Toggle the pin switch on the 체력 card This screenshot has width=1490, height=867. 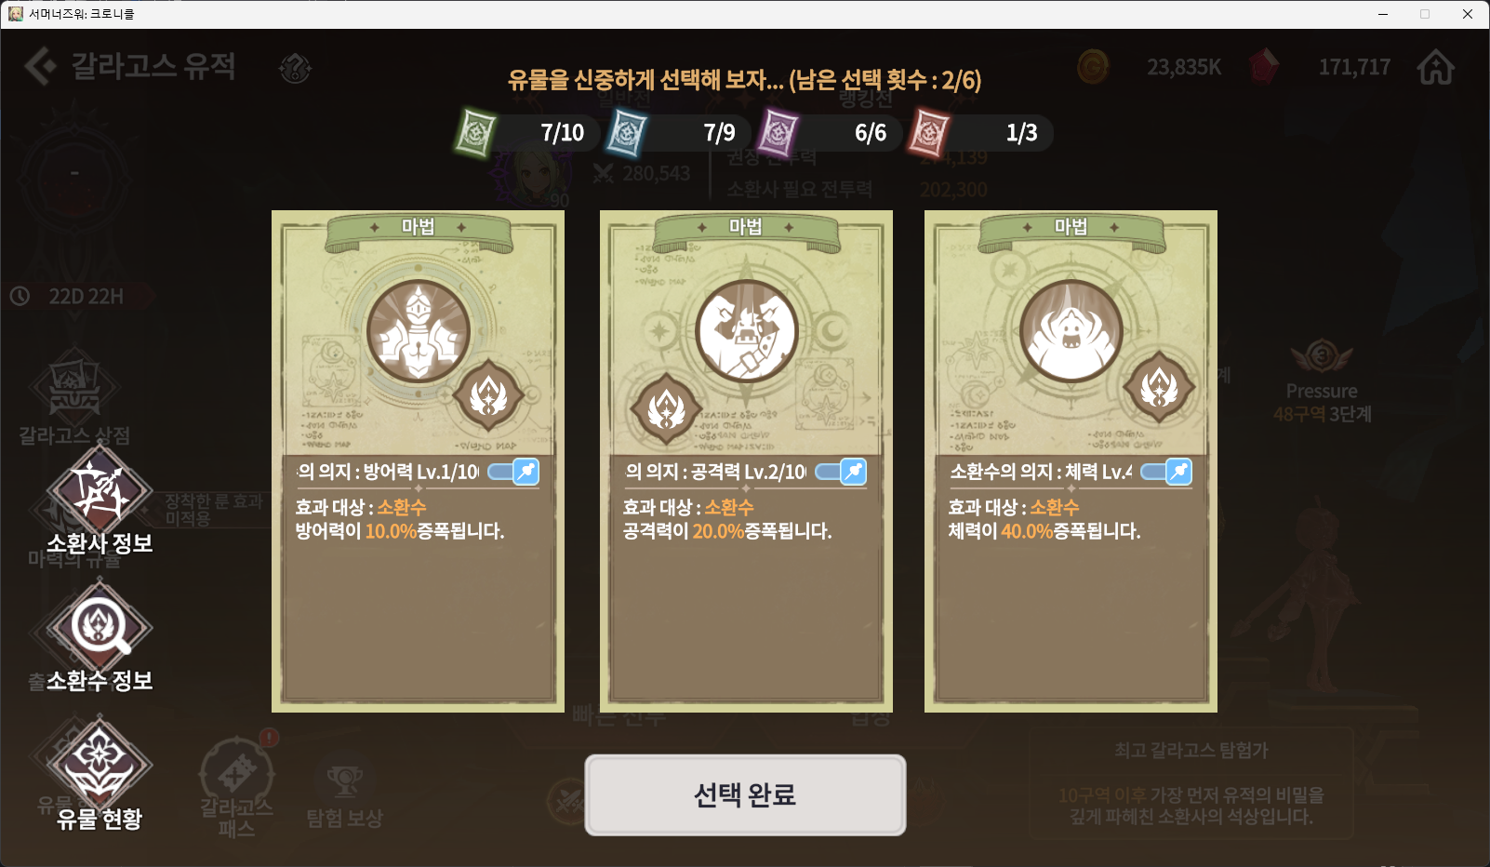tap(1166, 472)
